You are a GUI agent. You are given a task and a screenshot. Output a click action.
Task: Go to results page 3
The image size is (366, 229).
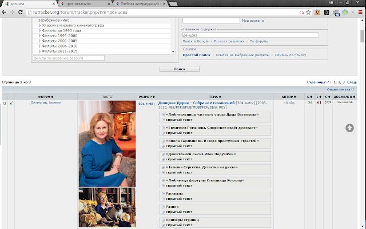[344, 82]
